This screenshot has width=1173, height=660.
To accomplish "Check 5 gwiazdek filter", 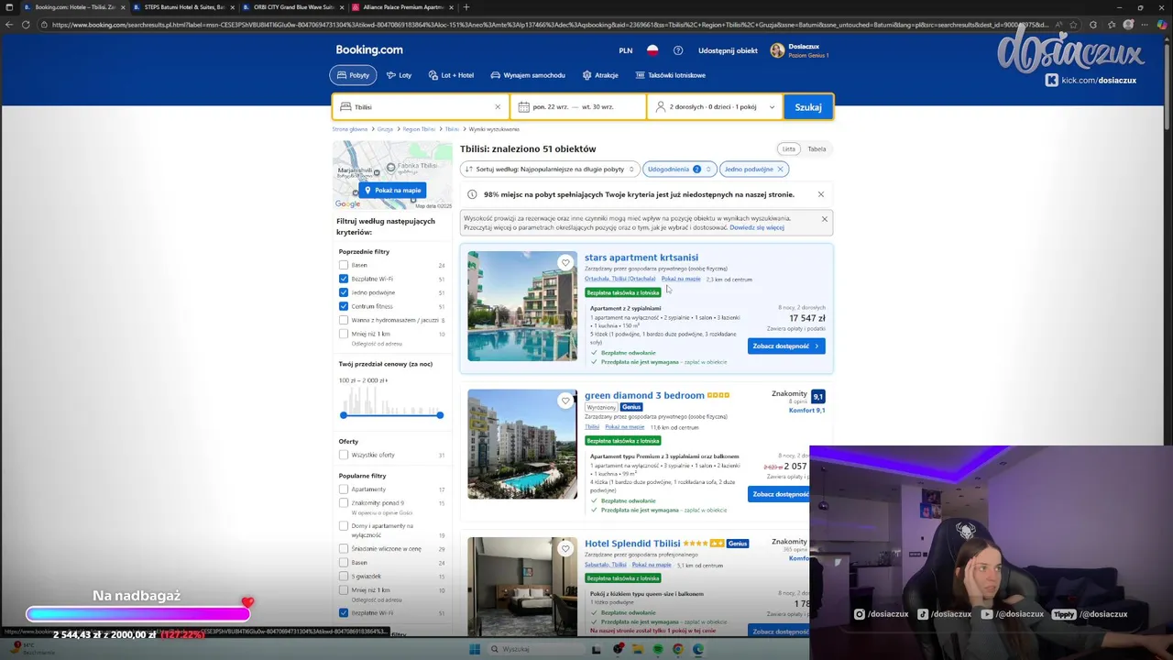I will click(344, 577).
